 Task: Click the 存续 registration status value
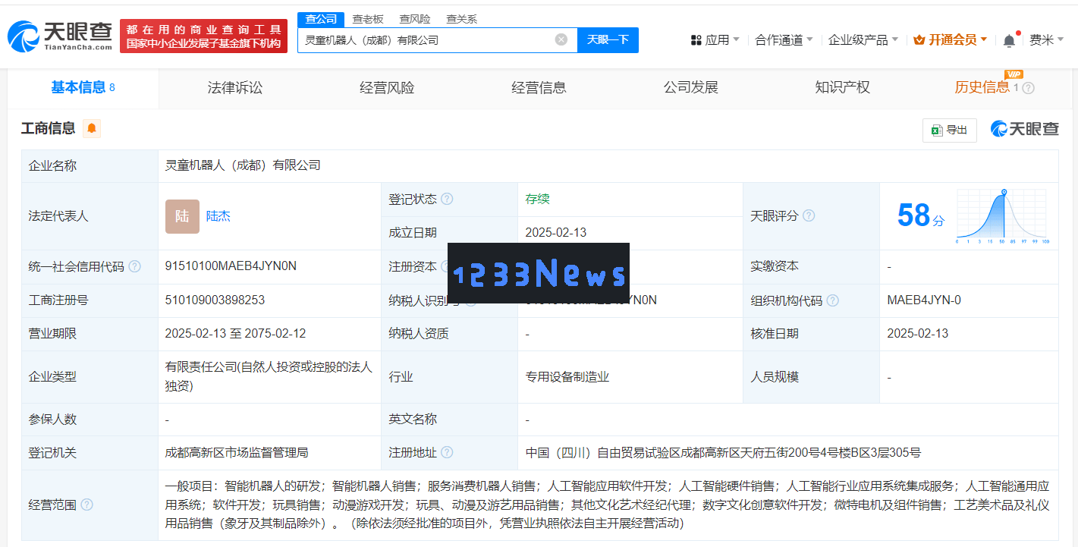tap(537, 199)
